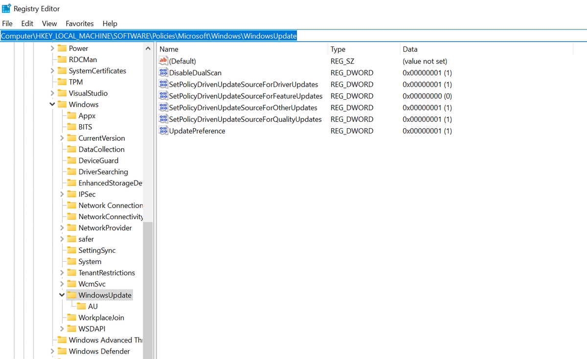The height and width of the screenshot is (359, 587).
Task: Sort values by the Type column header
Action: (363, 49)
